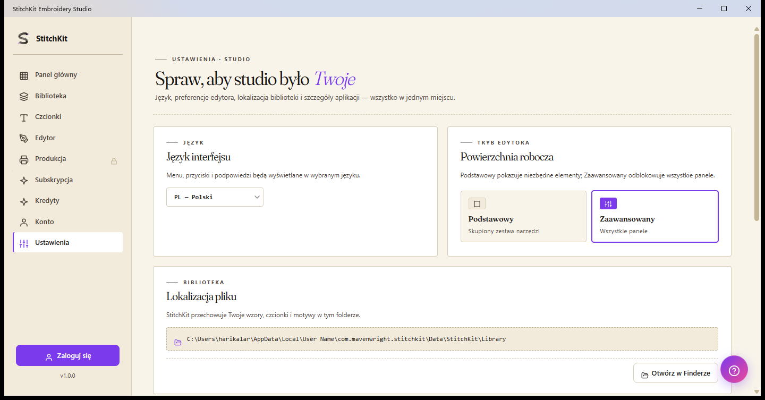Viewport: 765px width, 400px height.
Task: Click the square icon on the Podstawowy card
Action: [477, 203]
